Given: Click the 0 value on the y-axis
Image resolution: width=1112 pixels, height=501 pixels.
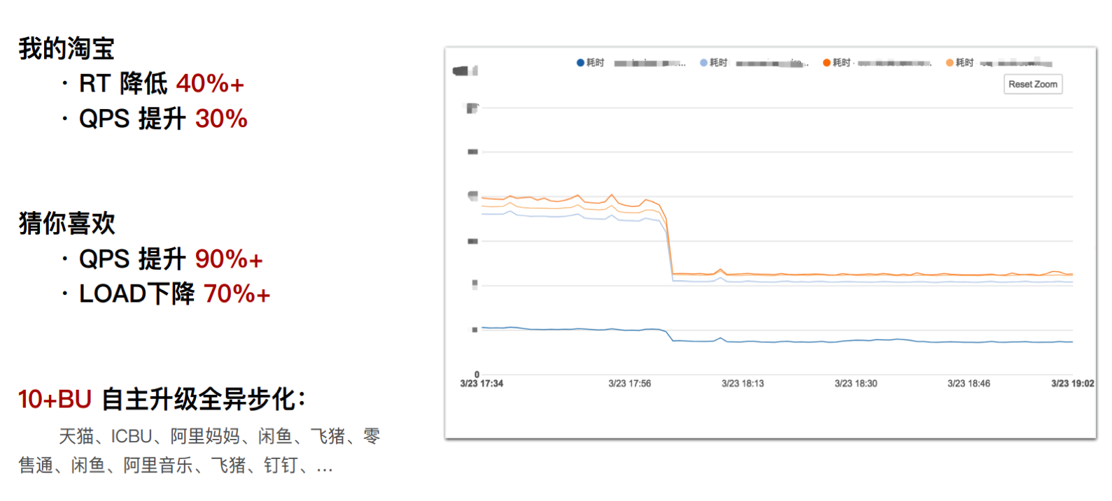Looking at the screenshot, I should click(477, 375).
